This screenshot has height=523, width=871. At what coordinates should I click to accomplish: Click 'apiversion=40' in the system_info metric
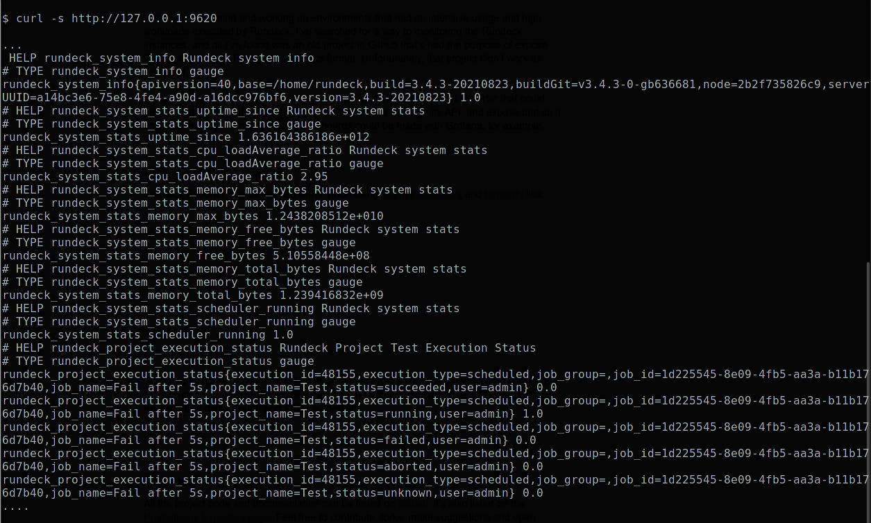tap(186, 85)
